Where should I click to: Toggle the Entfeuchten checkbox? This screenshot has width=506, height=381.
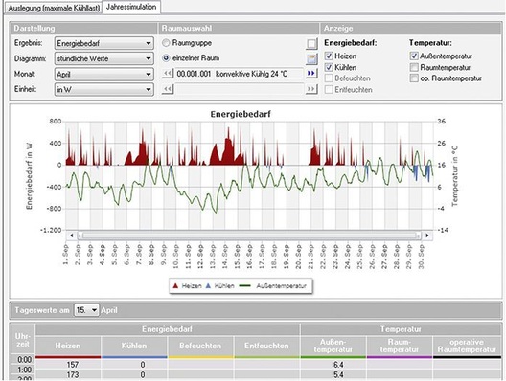[329, 90]
